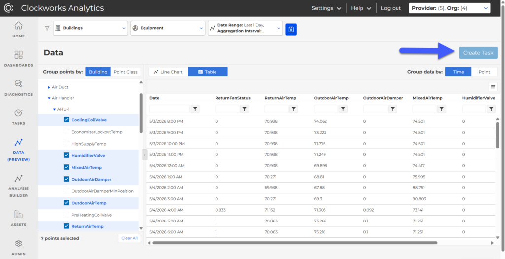Click the table vertical scrollbar thumb
The image size is (505, 259).
coord(497,135)
